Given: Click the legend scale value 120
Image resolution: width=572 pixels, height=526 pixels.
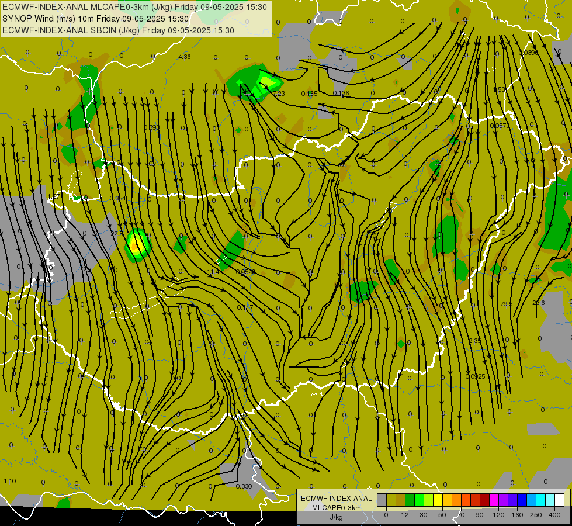Looking at the screenshot, I should 499,515.
